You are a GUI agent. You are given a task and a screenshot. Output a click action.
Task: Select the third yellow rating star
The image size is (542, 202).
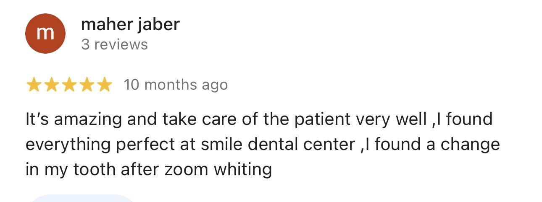(x=69, y=85)
